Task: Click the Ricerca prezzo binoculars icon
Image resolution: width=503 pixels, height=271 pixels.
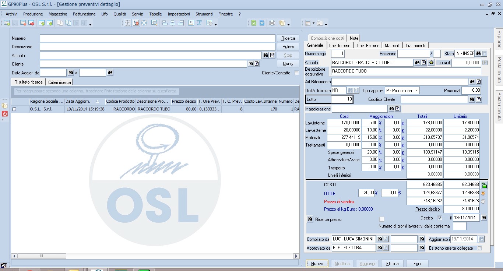Action: pos(310,219)
